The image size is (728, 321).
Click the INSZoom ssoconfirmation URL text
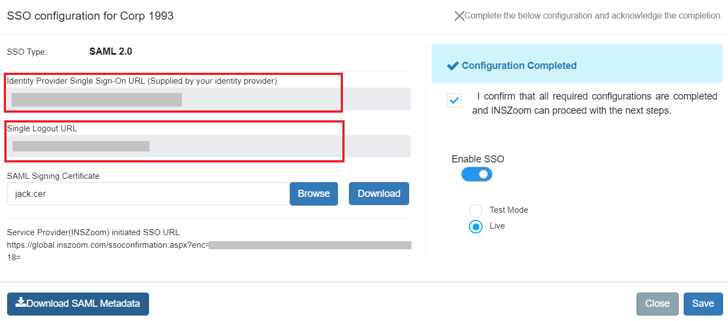(x=107, y=245)
